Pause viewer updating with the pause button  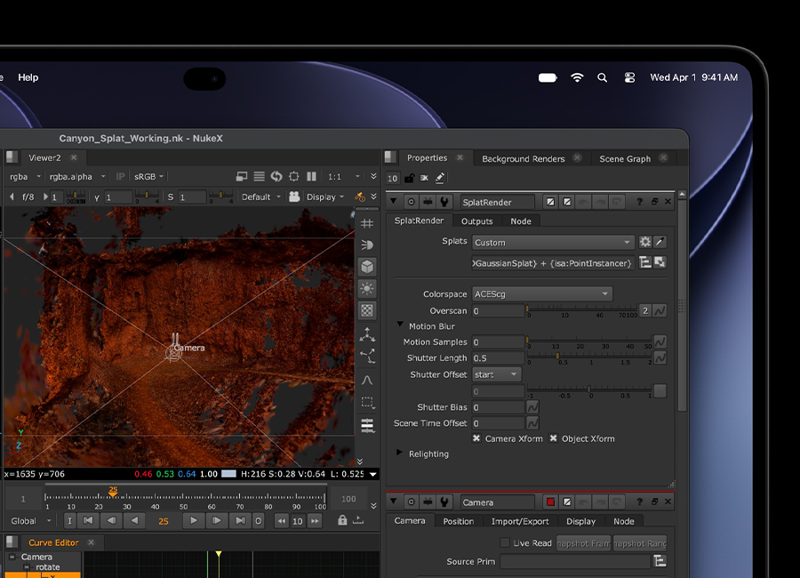[x=311, y=177]
